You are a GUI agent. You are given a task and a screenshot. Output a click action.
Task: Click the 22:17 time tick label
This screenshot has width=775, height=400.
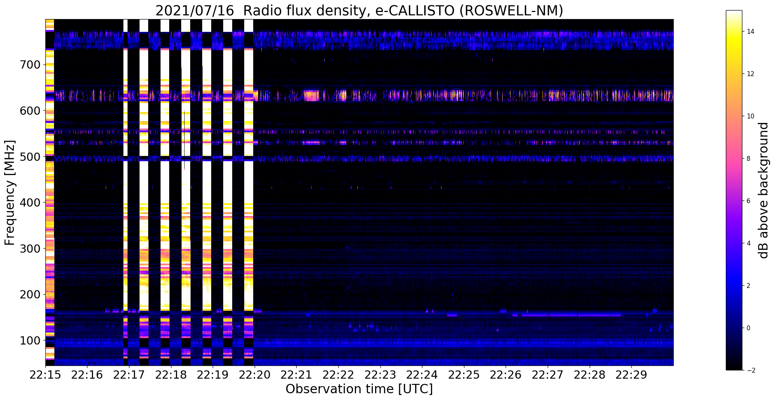(x=129, y=375)
